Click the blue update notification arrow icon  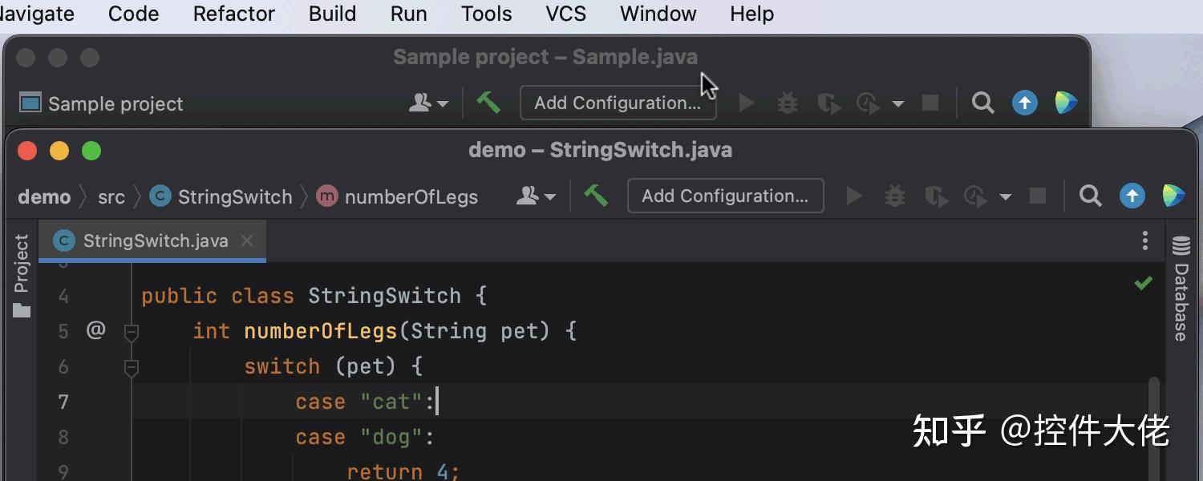tap(1132, 196)
